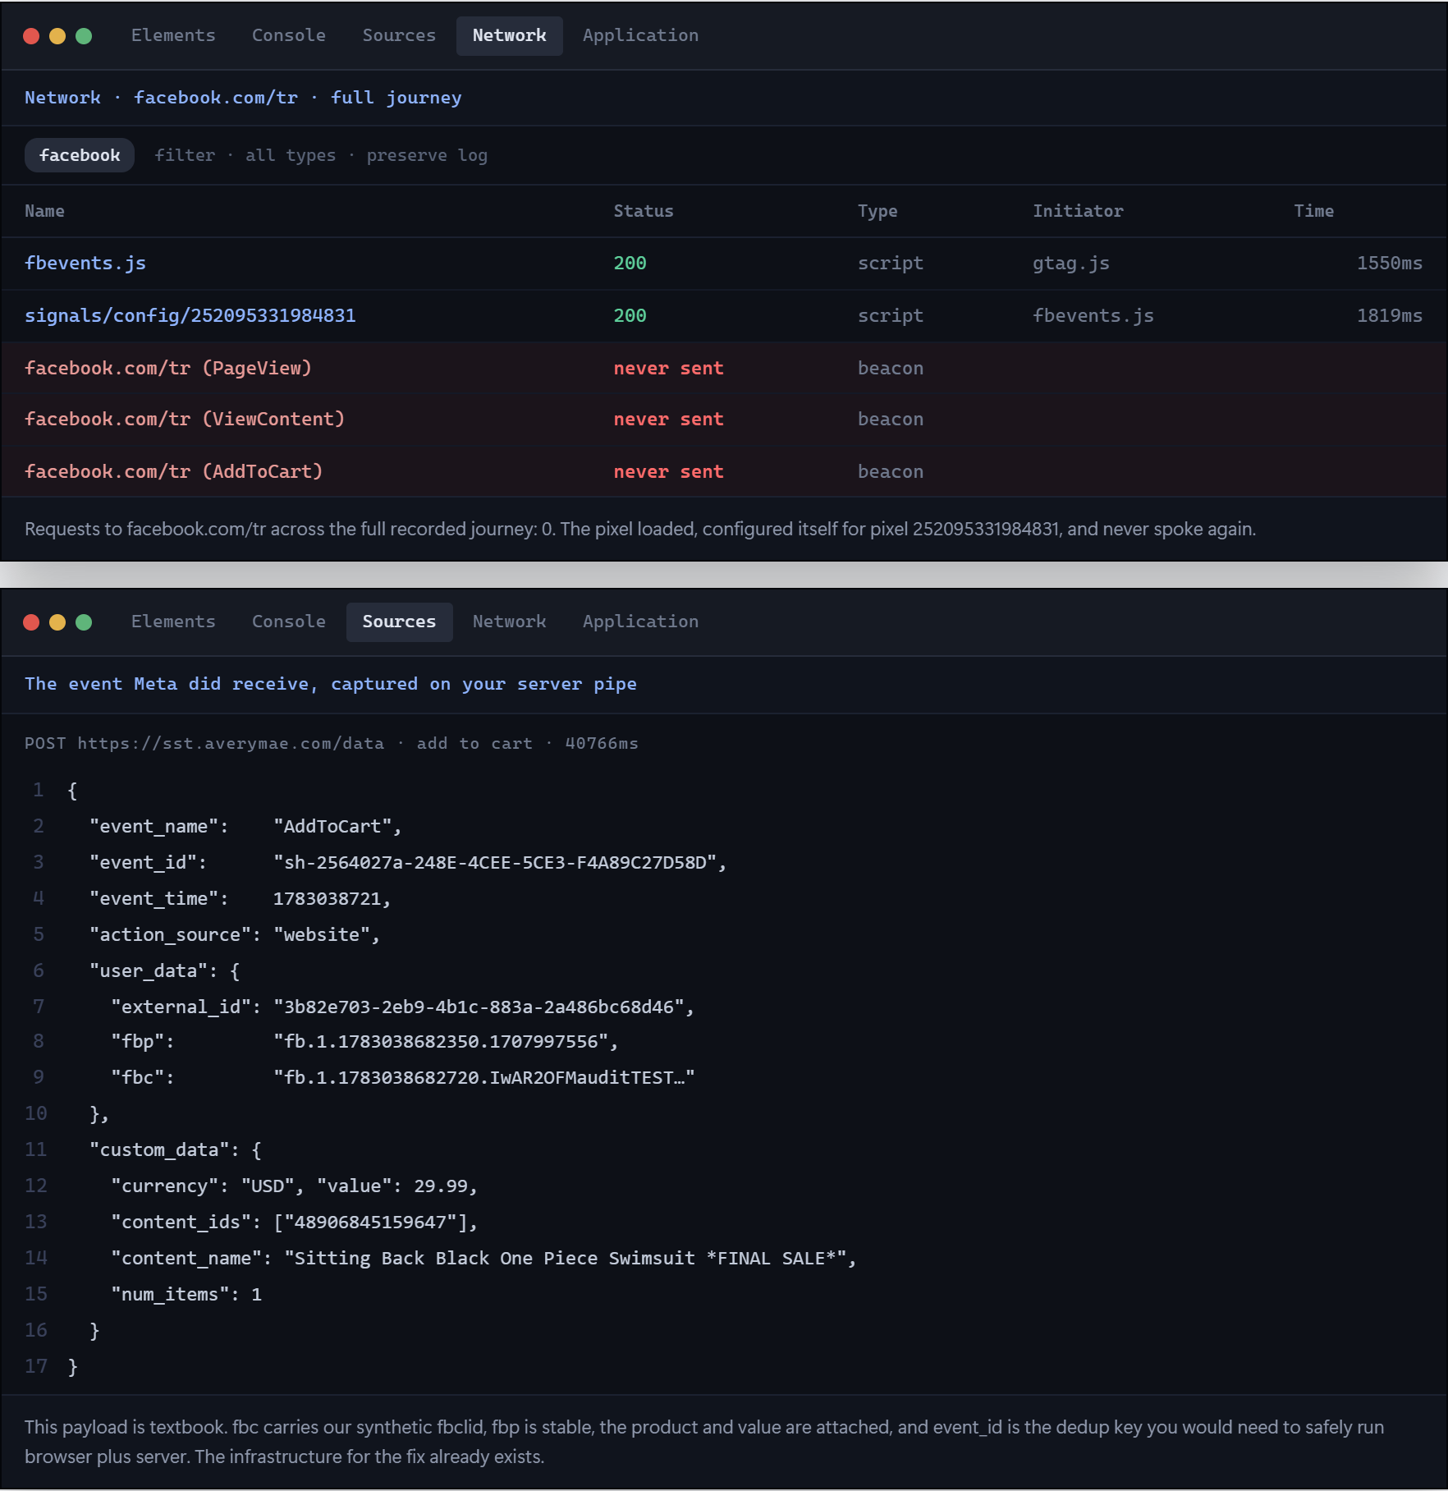Click currency USD value line

click(x=294, y=1186)
